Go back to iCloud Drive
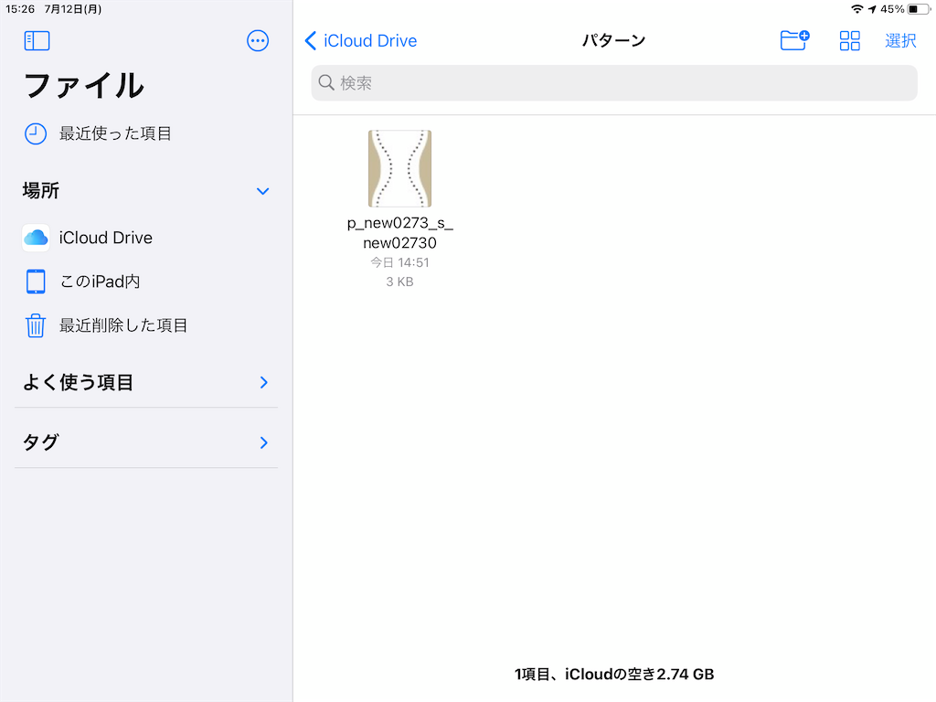Image resolution: width=936 pixels, height=702 pixels. tap(360, 40)
